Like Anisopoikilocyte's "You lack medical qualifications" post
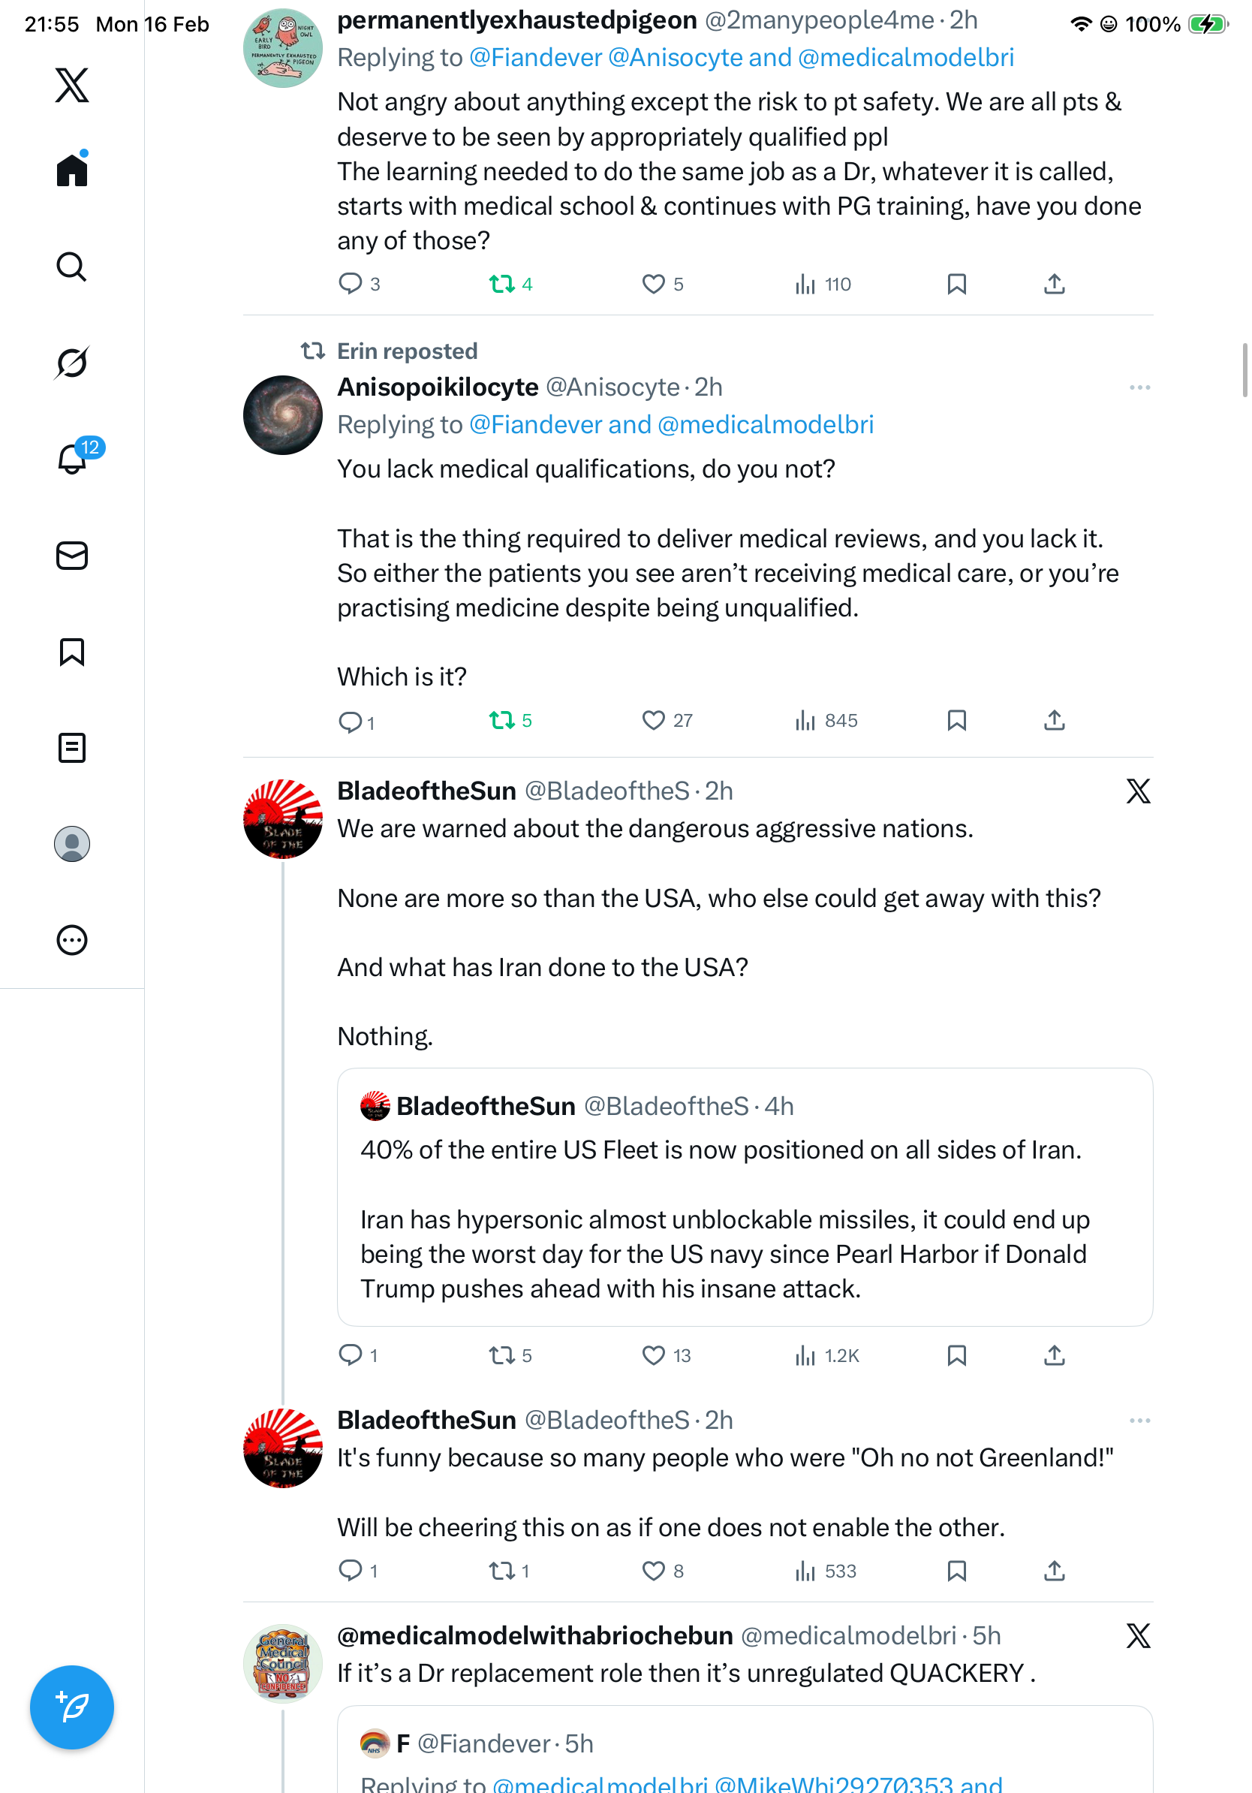Viewport: 1252px width, 1793px height. pos(653,720)
